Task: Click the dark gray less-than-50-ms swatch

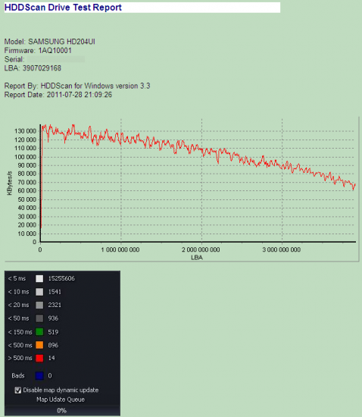Action: (39, 318)
